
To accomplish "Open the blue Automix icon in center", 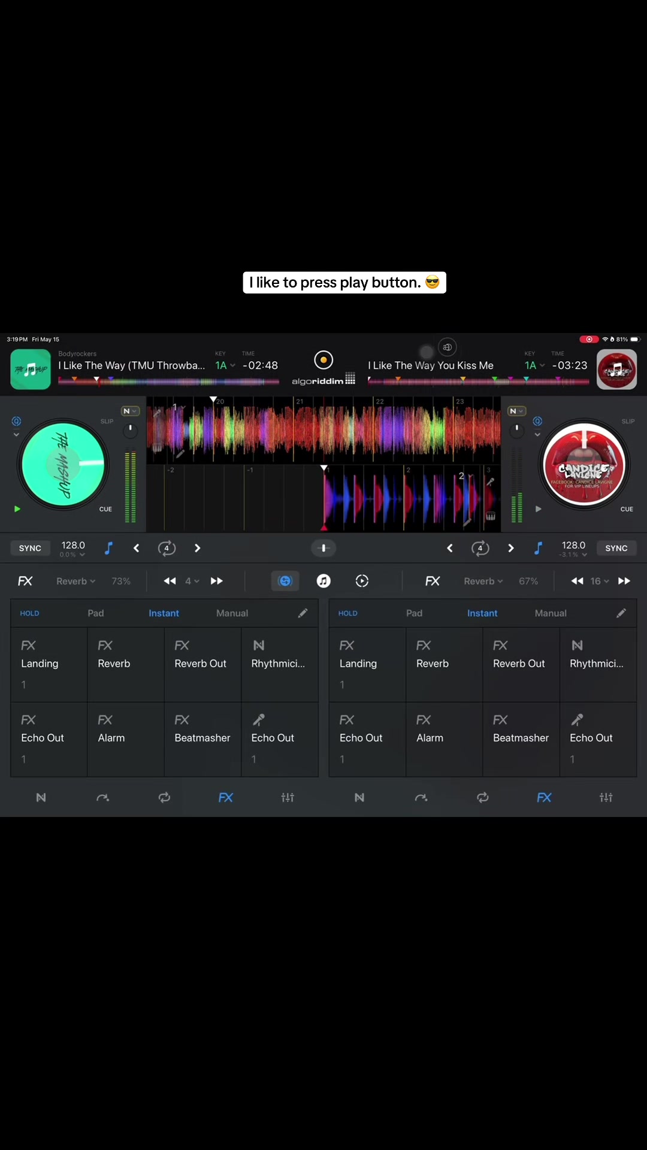I will pos(285,581).
